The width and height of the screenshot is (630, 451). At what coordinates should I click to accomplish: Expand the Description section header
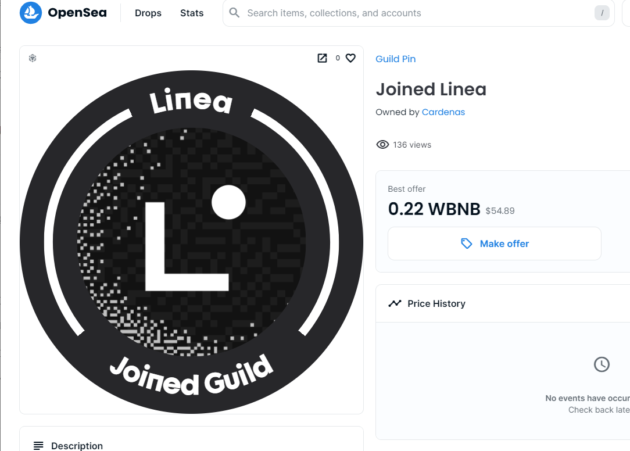coord(192,440)
